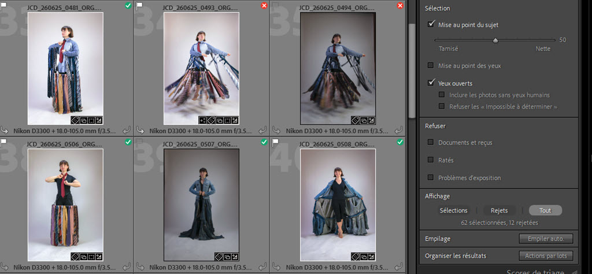Click the collection badge on JCD_260625_0493 thumbnail
Screen dimensions: 592x274
(x=219, y=120)
